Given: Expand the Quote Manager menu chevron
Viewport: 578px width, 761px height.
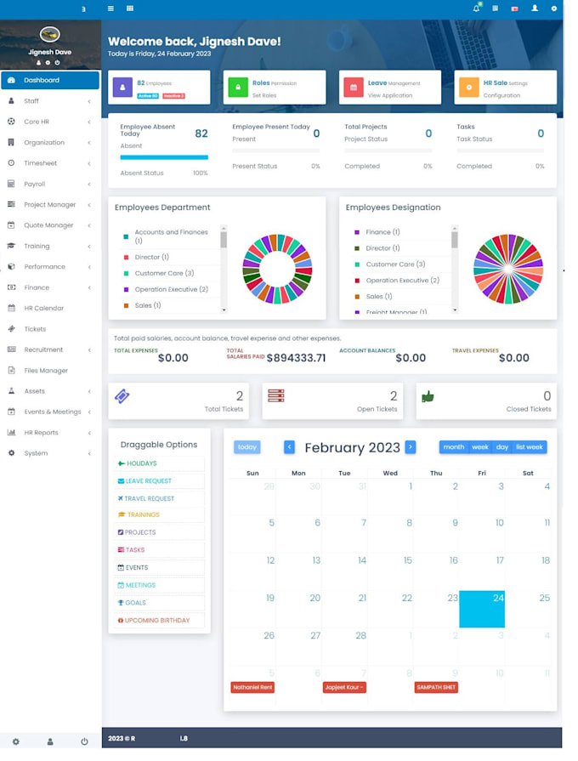Looking at the screenshot, I should pos(89,225).
